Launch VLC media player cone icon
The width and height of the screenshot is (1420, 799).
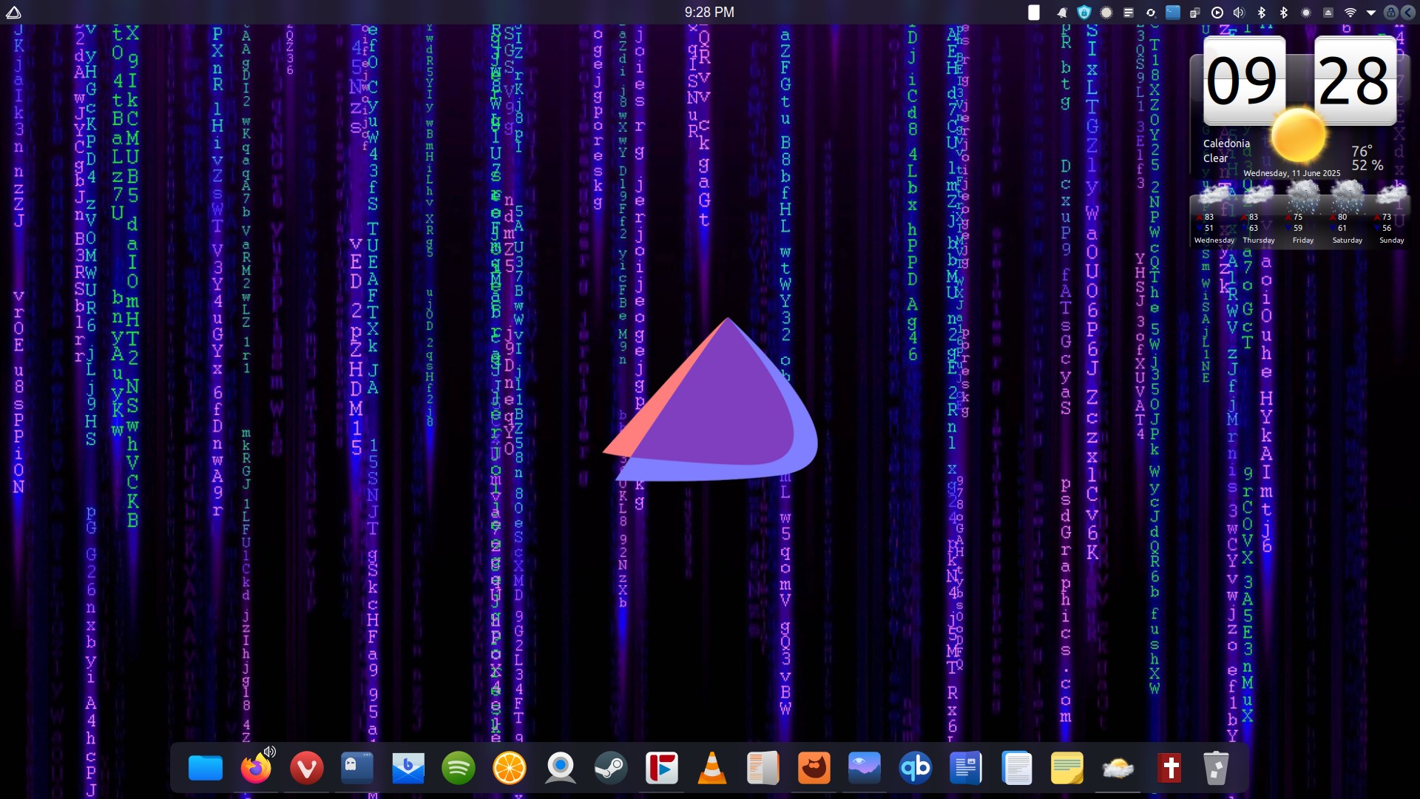[712, 768]
